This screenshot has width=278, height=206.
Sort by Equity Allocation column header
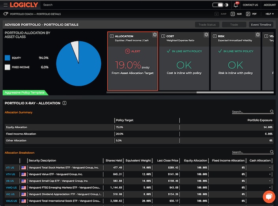pyautogui.click(x=195, y=160)
